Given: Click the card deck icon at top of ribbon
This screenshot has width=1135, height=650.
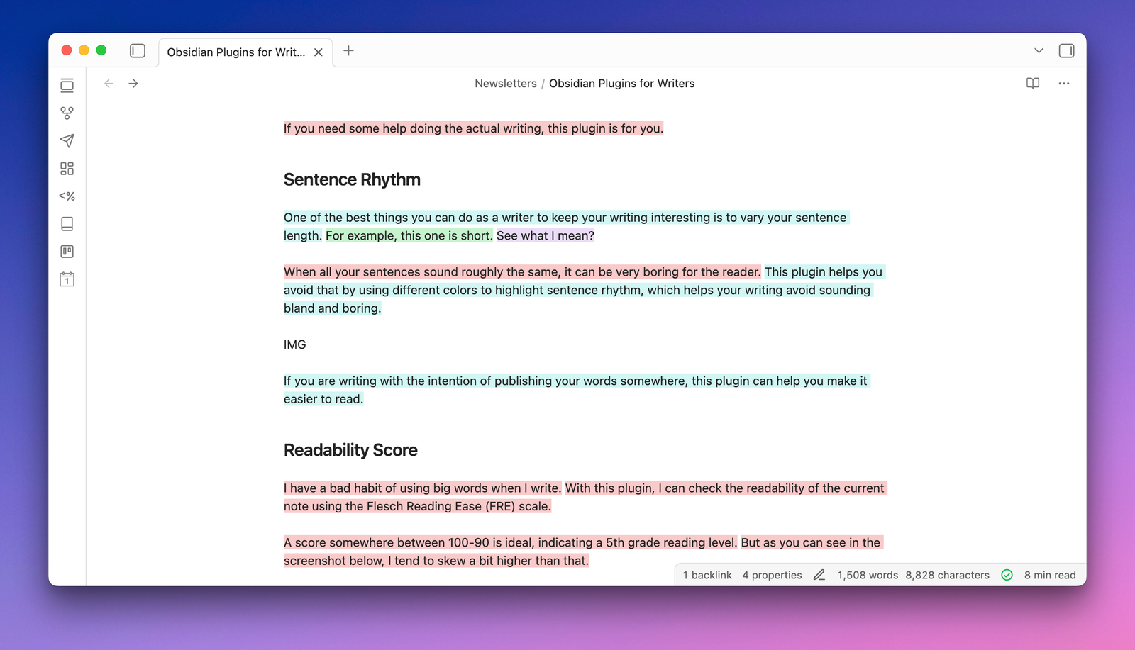Looking at the screenshot, I should click(67, 85).
